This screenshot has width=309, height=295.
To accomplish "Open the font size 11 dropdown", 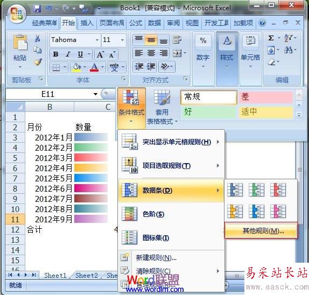I will coord(122,40).
